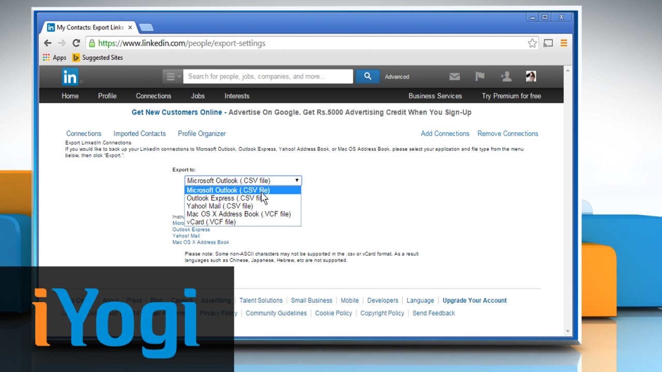Click Send Feedback link
This screenshot has width=662, height=372.
[433, 313]
